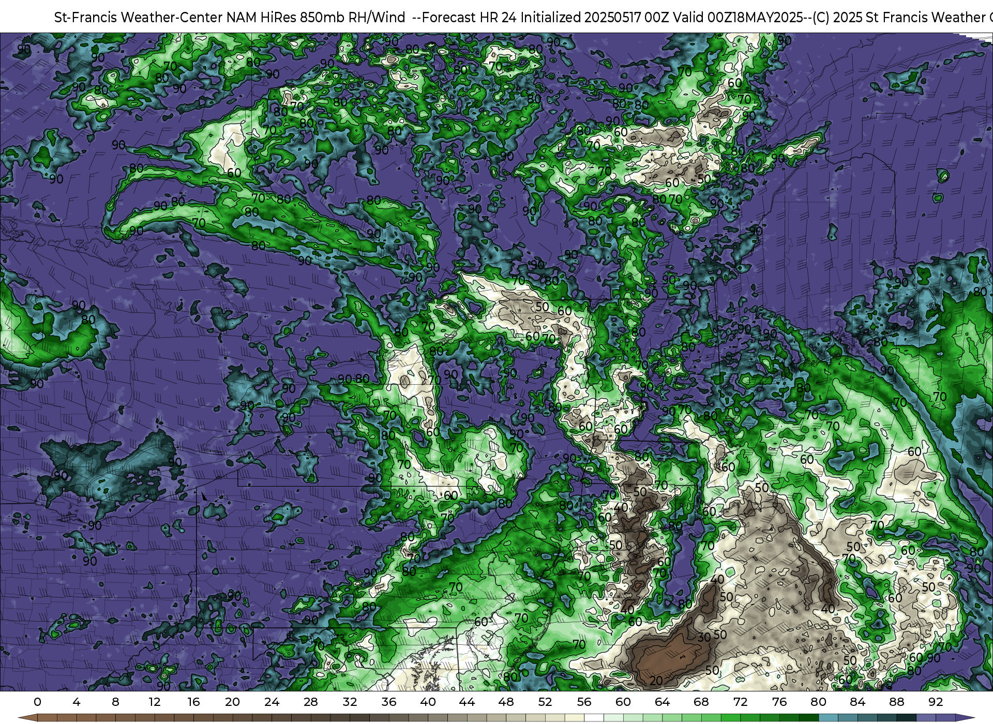
Task: Click the "56" legend tick label
Action: point(584,702)
